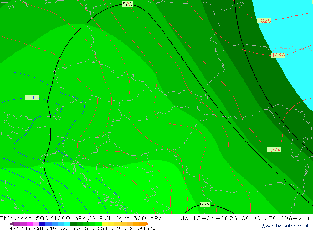Click legend value 570
The image size is (313, 230).
click(115, 228)
